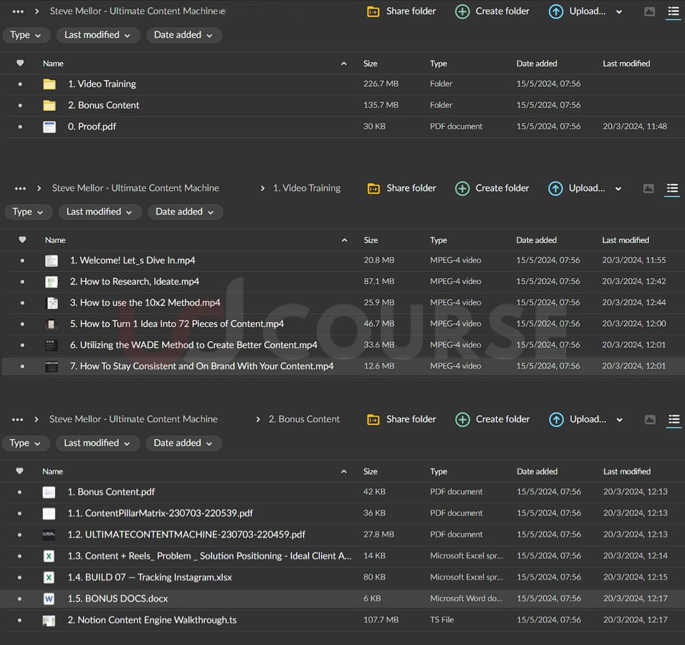Click the Excel icon for Tracking Instagram.xlsx
Viewport: 685px width, 645px height.
pyautogui.click(x=49, y=577)
